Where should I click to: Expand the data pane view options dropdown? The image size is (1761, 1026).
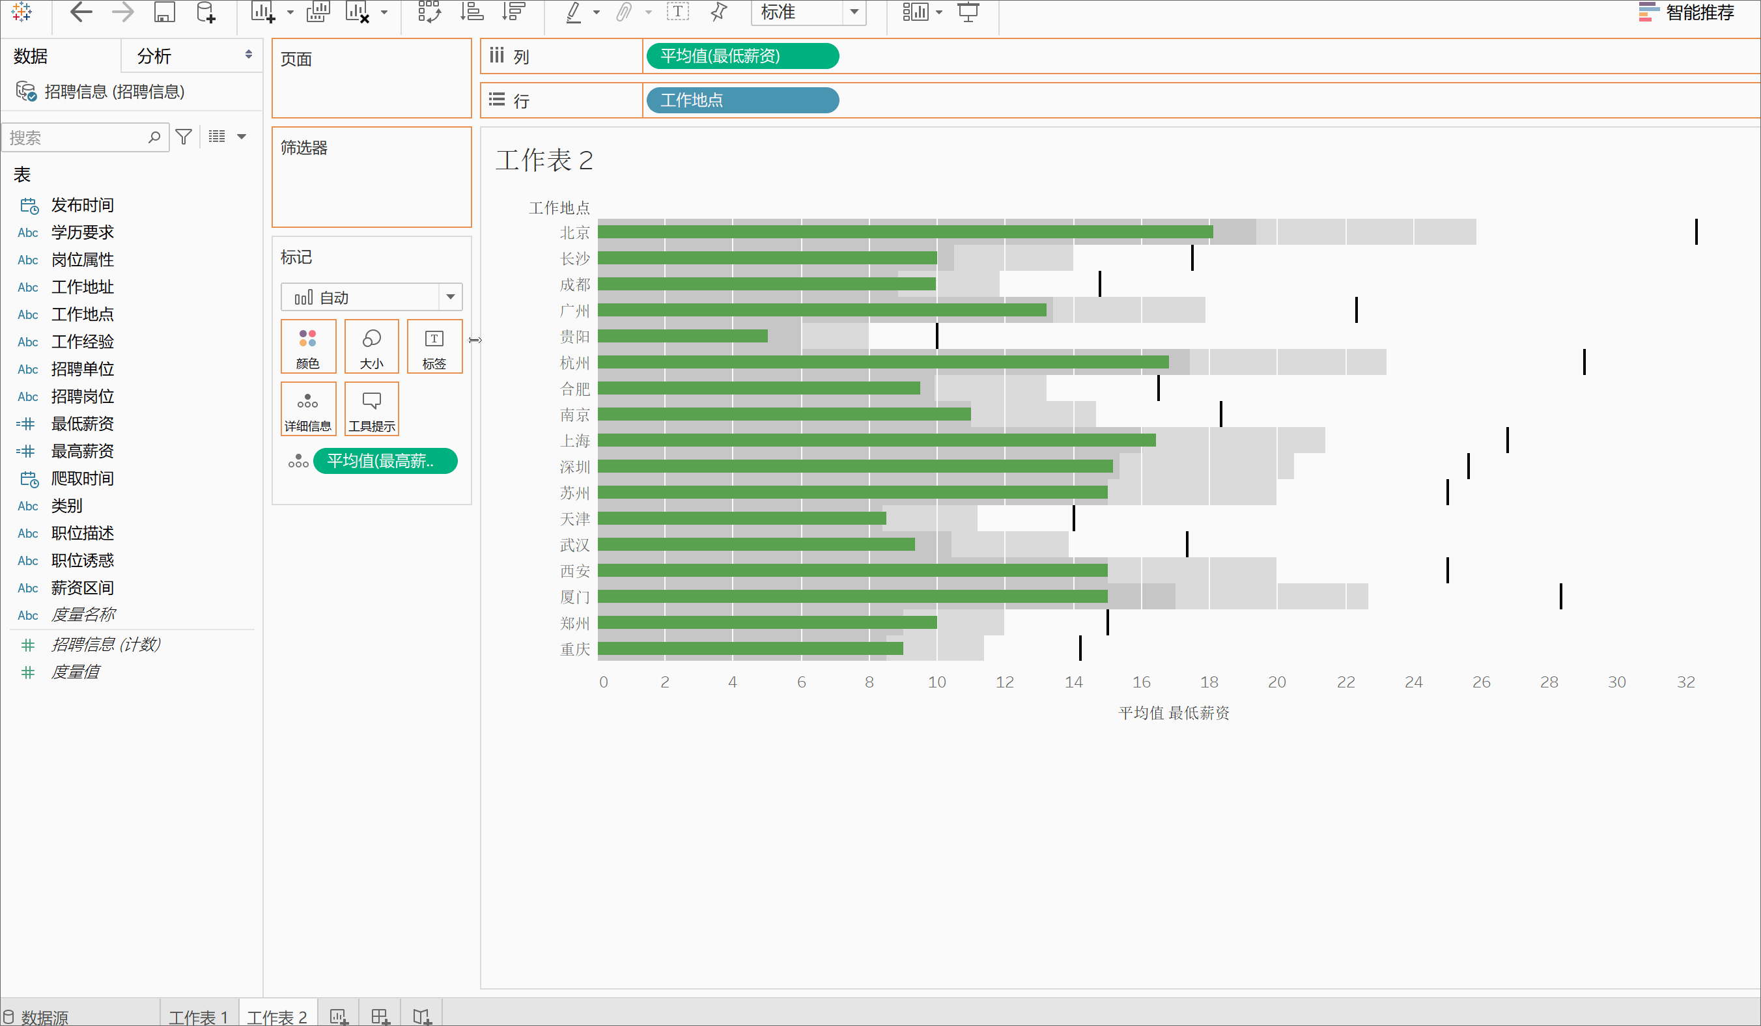241,137
